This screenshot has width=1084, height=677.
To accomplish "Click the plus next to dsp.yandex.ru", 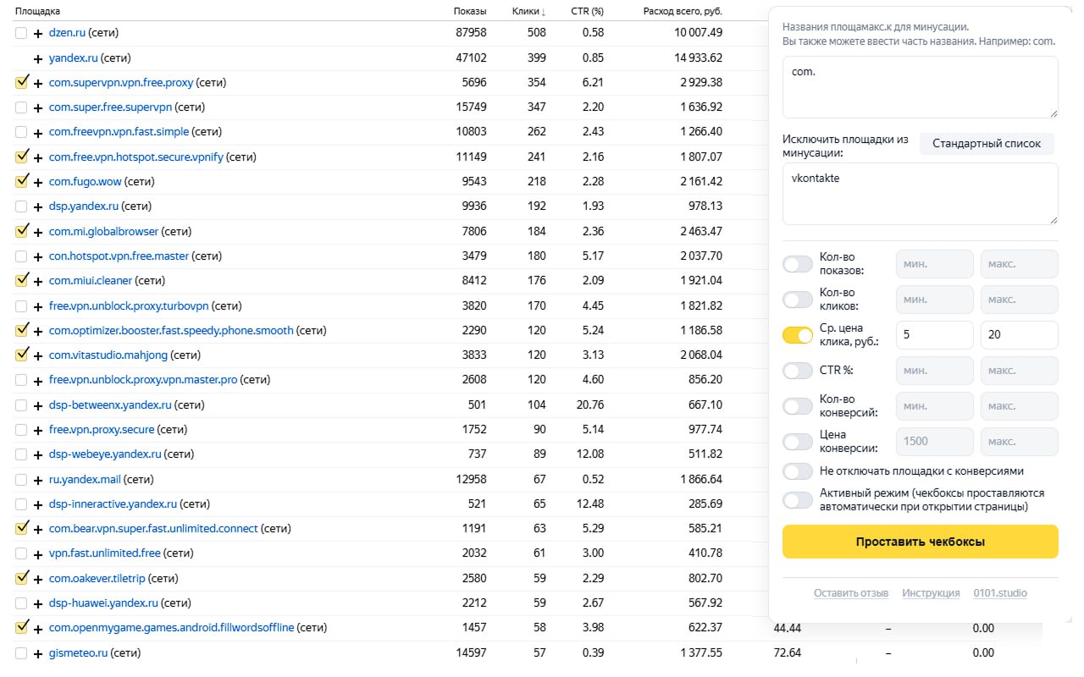I will pyautogui.click(x=37, y=206).
